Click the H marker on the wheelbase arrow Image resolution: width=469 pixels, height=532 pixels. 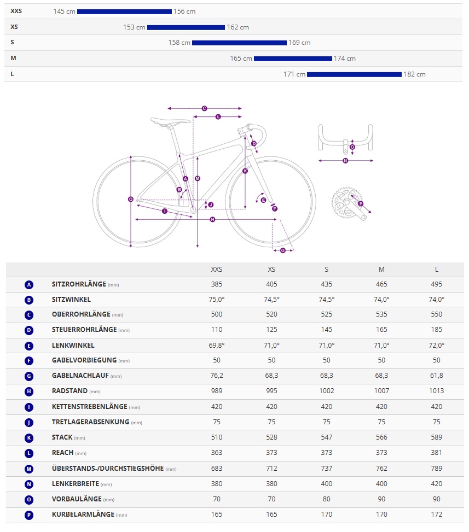point(212,219)
